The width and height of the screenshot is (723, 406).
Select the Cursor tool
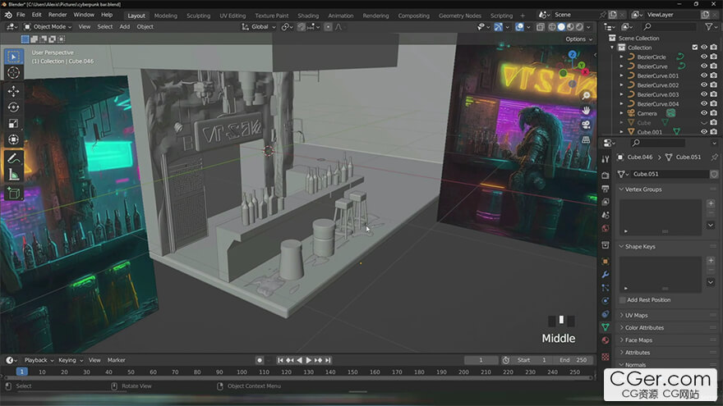click(13, 73)
